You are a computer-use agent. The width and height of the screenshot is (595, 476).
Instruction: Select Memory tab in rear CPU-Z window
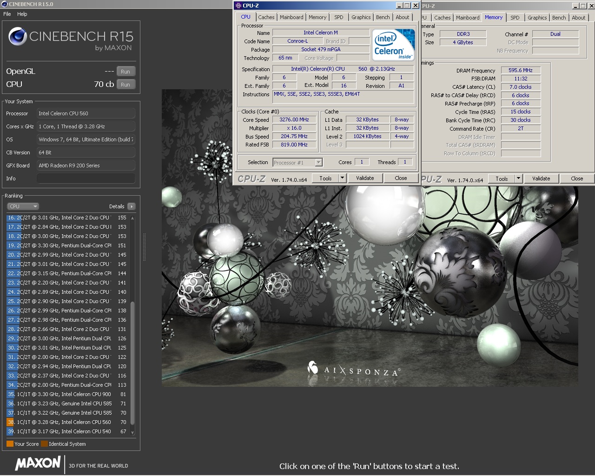pos(494,17)
